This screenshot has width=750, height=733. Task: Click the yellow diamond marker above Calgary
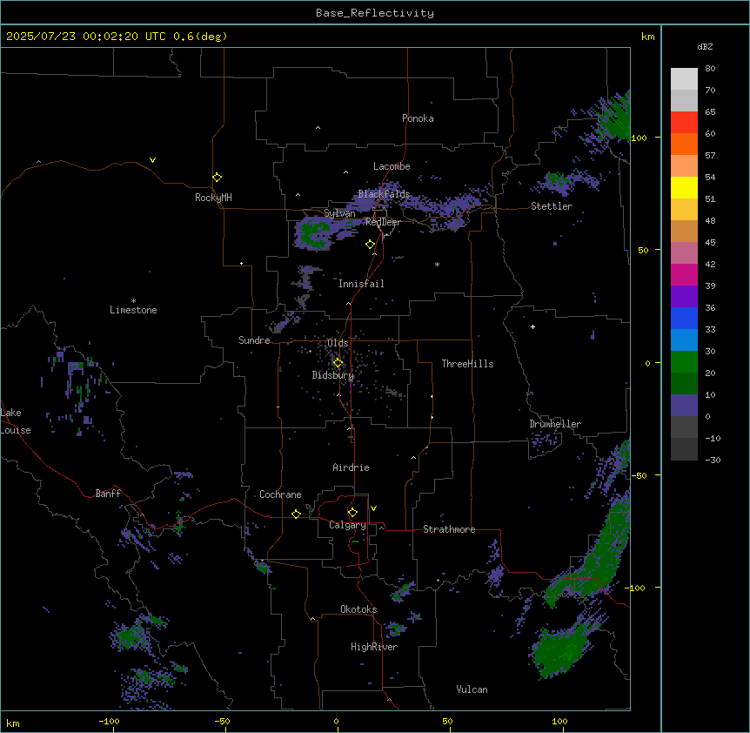click(x=352, y=513)
